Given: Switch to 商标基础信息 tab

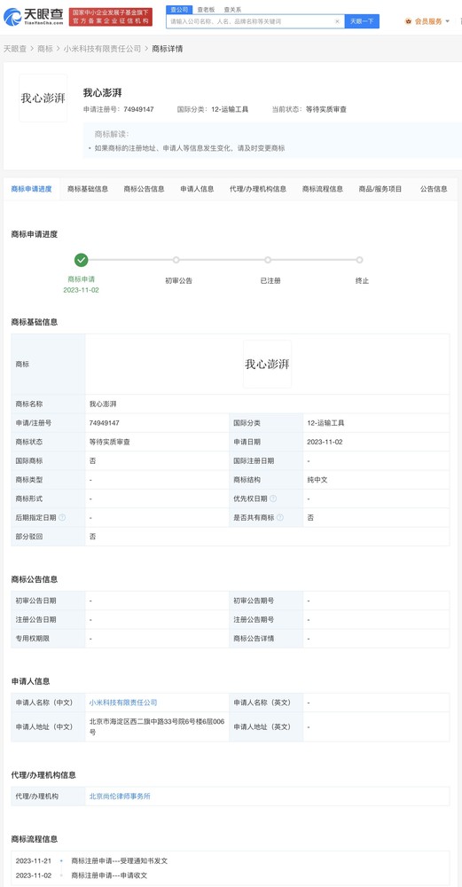Looking at the screenshot, I should [88, 189].
